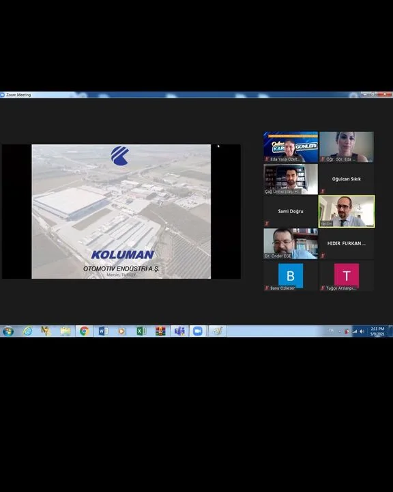Open the Windows Start menu orb
The height and width of the screenshot is (492, 393).
8,331
